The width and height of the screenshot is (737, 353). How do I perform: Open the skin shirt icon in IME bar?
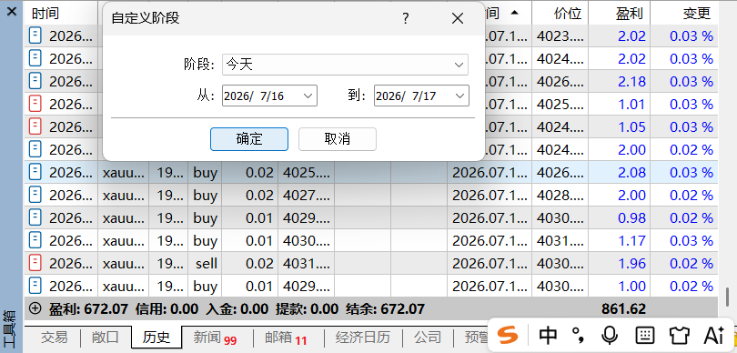tap(679, 335)
